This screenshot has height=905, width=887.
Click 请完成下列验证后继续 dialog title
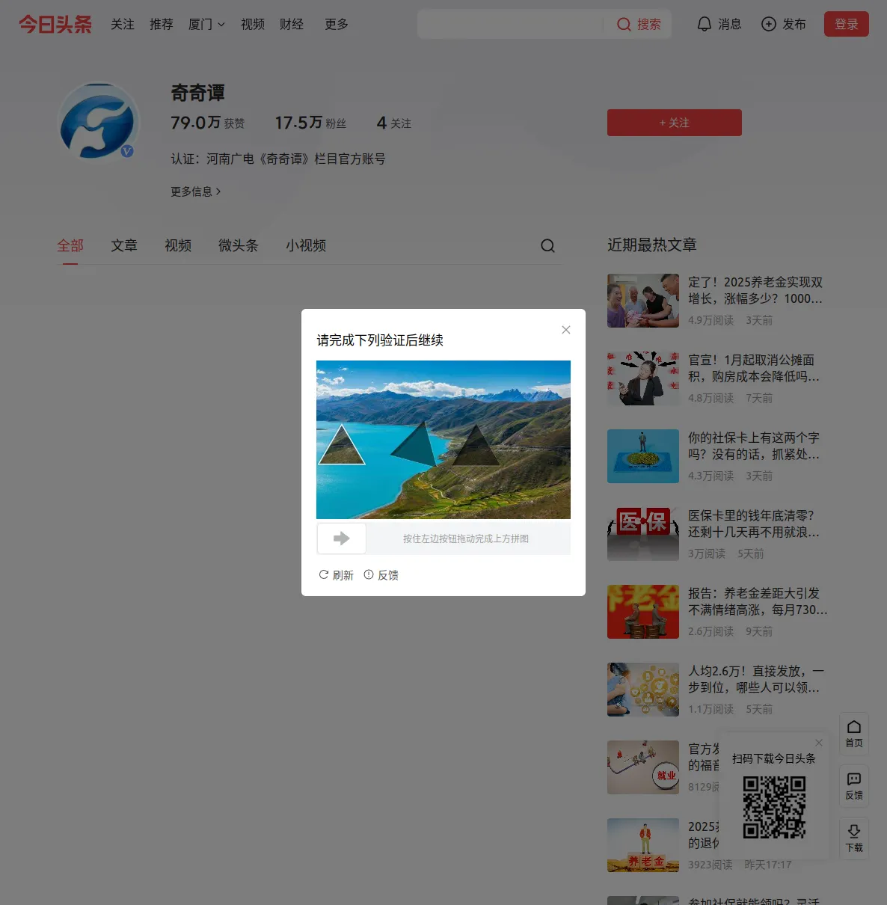point(380,340)
